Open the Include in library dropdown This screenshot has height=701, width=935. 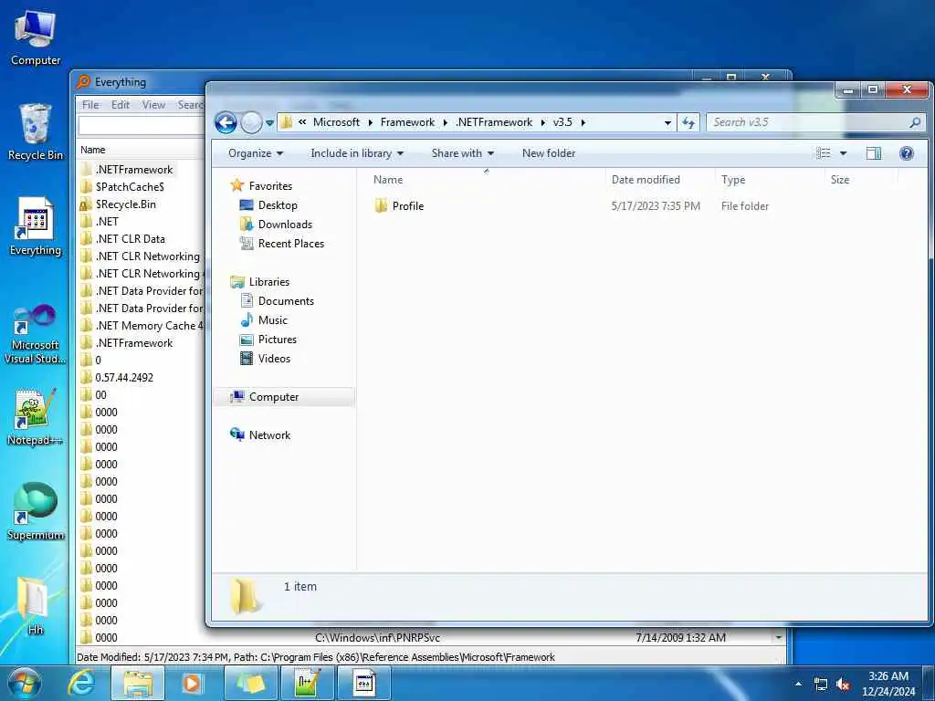click(x=357, y=153)
